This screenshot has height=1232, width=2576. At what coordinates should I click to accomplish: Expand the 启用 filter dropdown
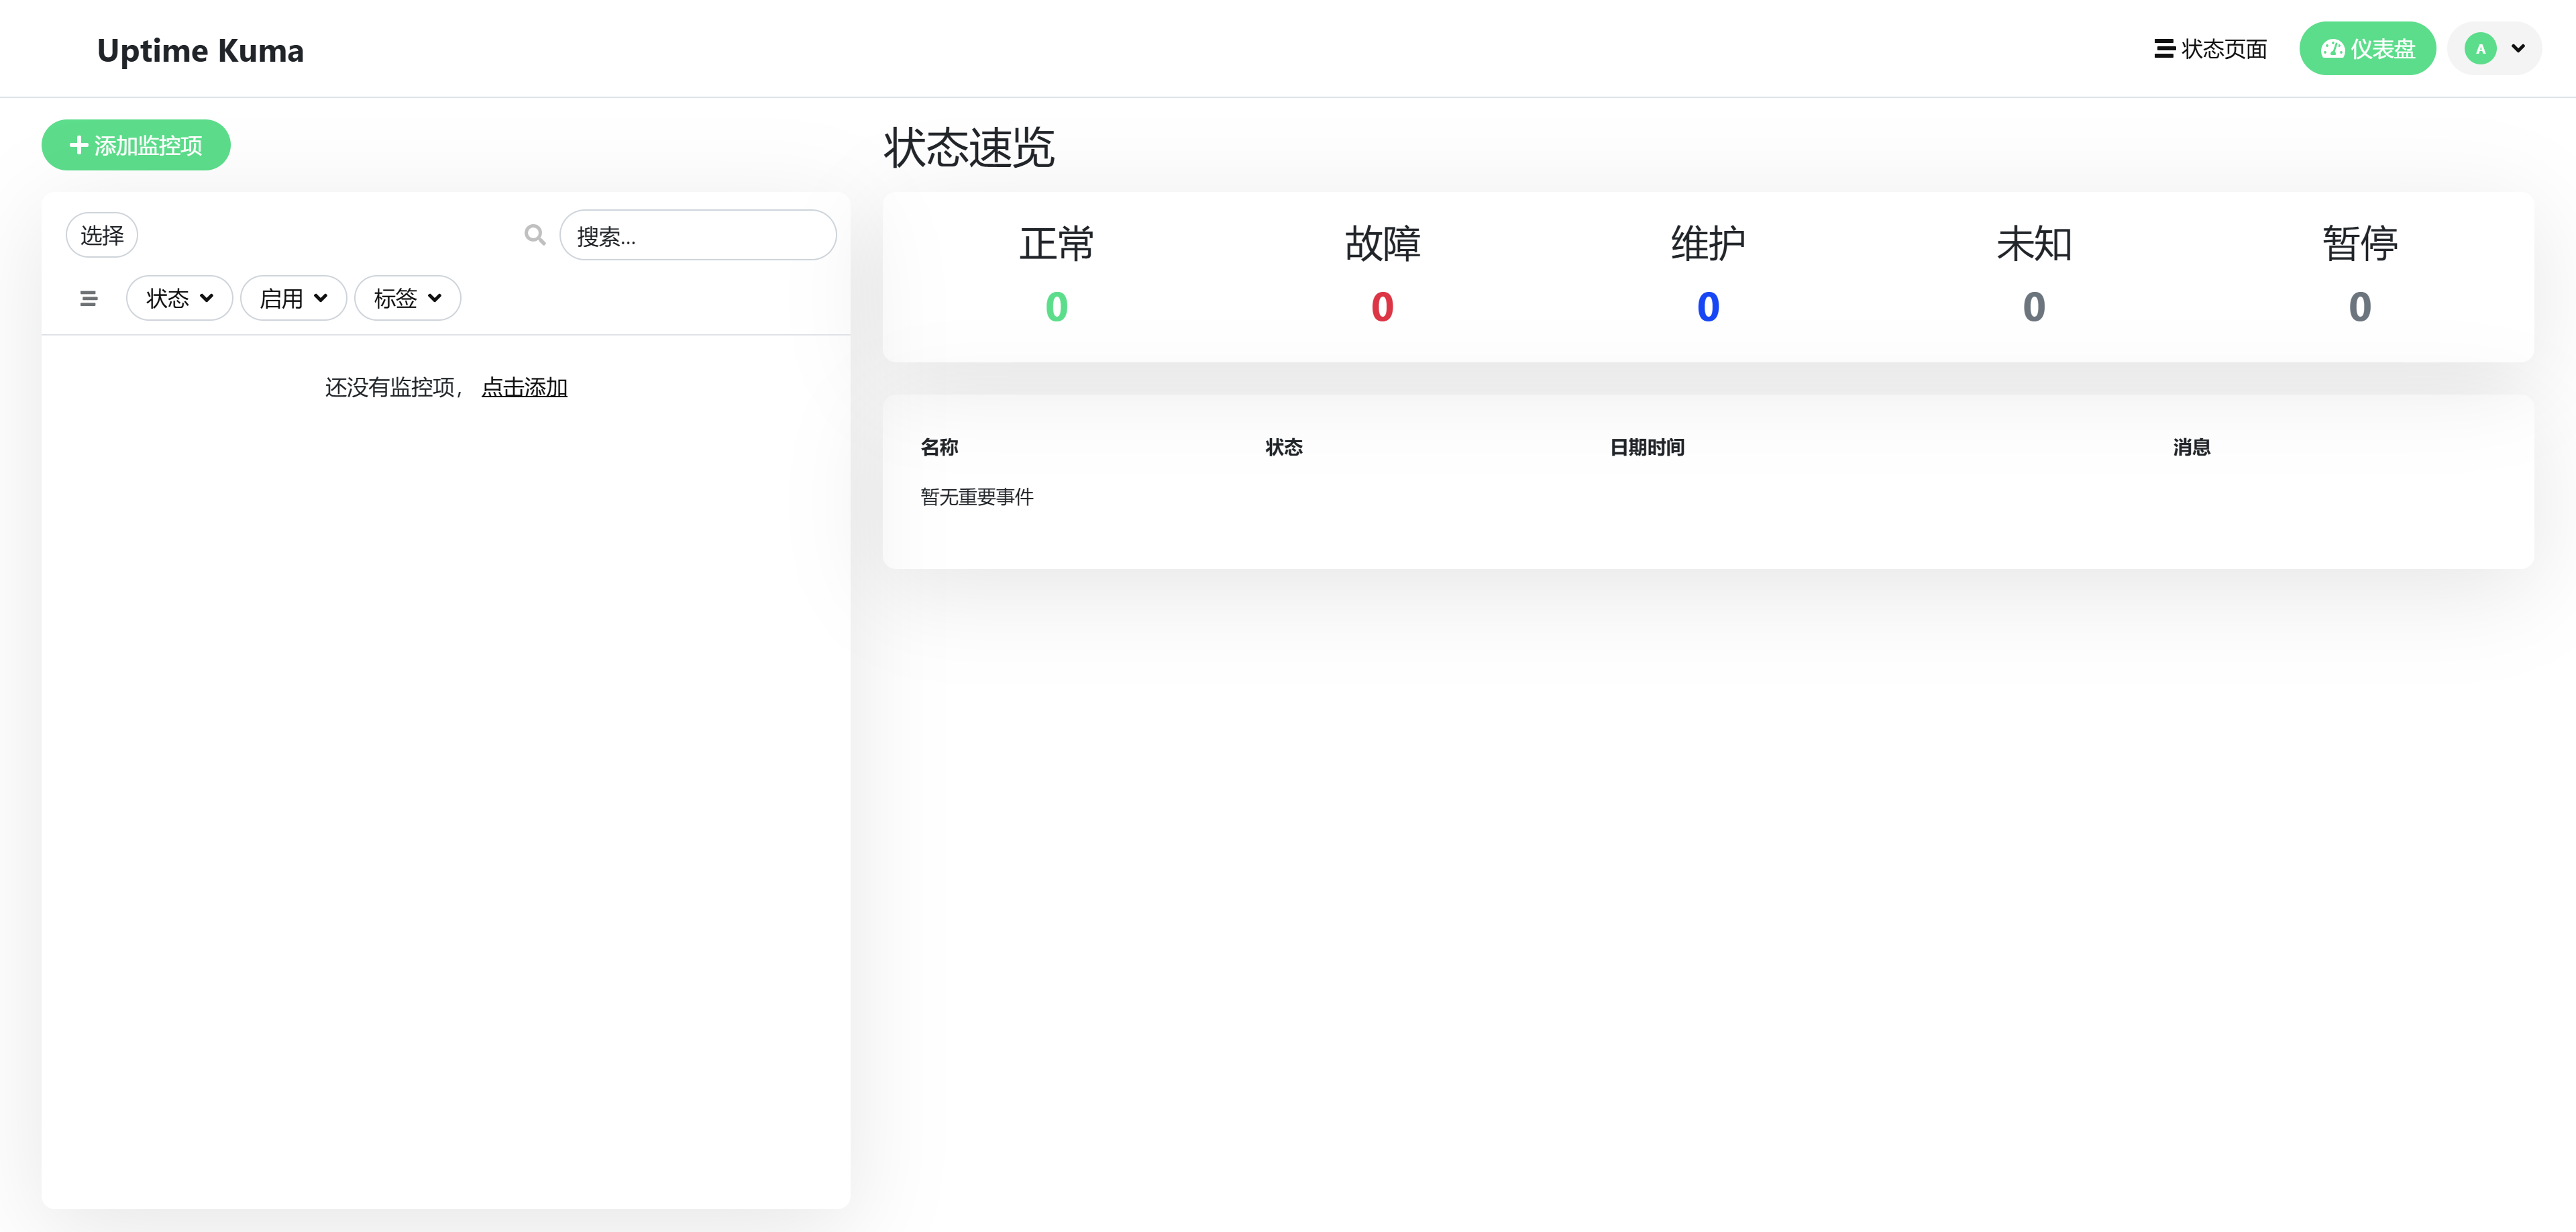pyautogui.click(x=293, y=298)
